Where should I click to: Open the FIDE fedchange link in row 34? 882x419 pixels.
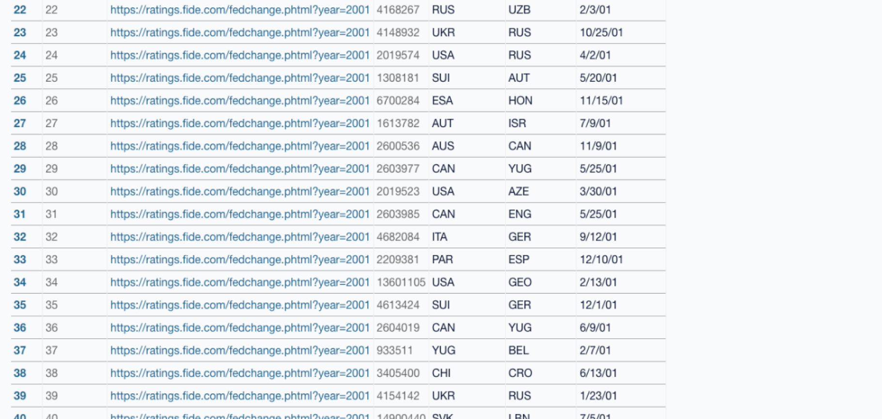pos(240,282)
